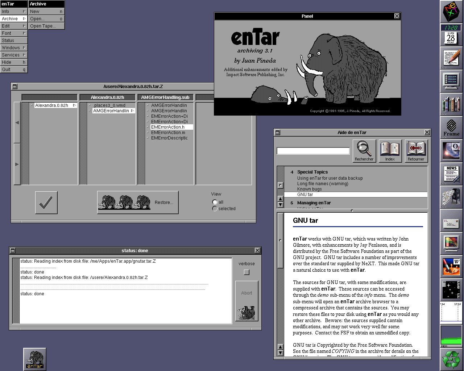Click help topics list scroll-up arrow

pos(280,199)
